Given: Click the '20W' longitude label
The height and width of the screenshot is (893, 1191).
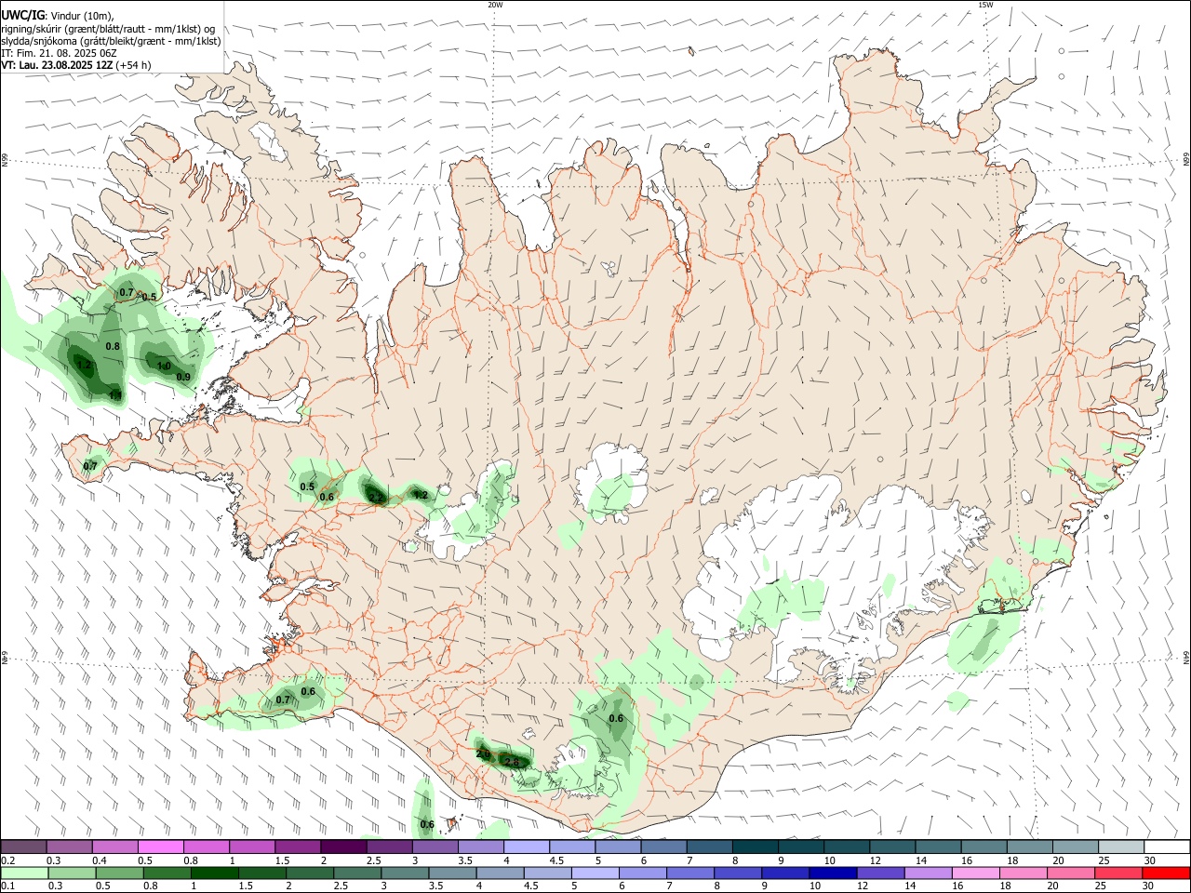Looking at the screenshot, I should click(495, 5).
